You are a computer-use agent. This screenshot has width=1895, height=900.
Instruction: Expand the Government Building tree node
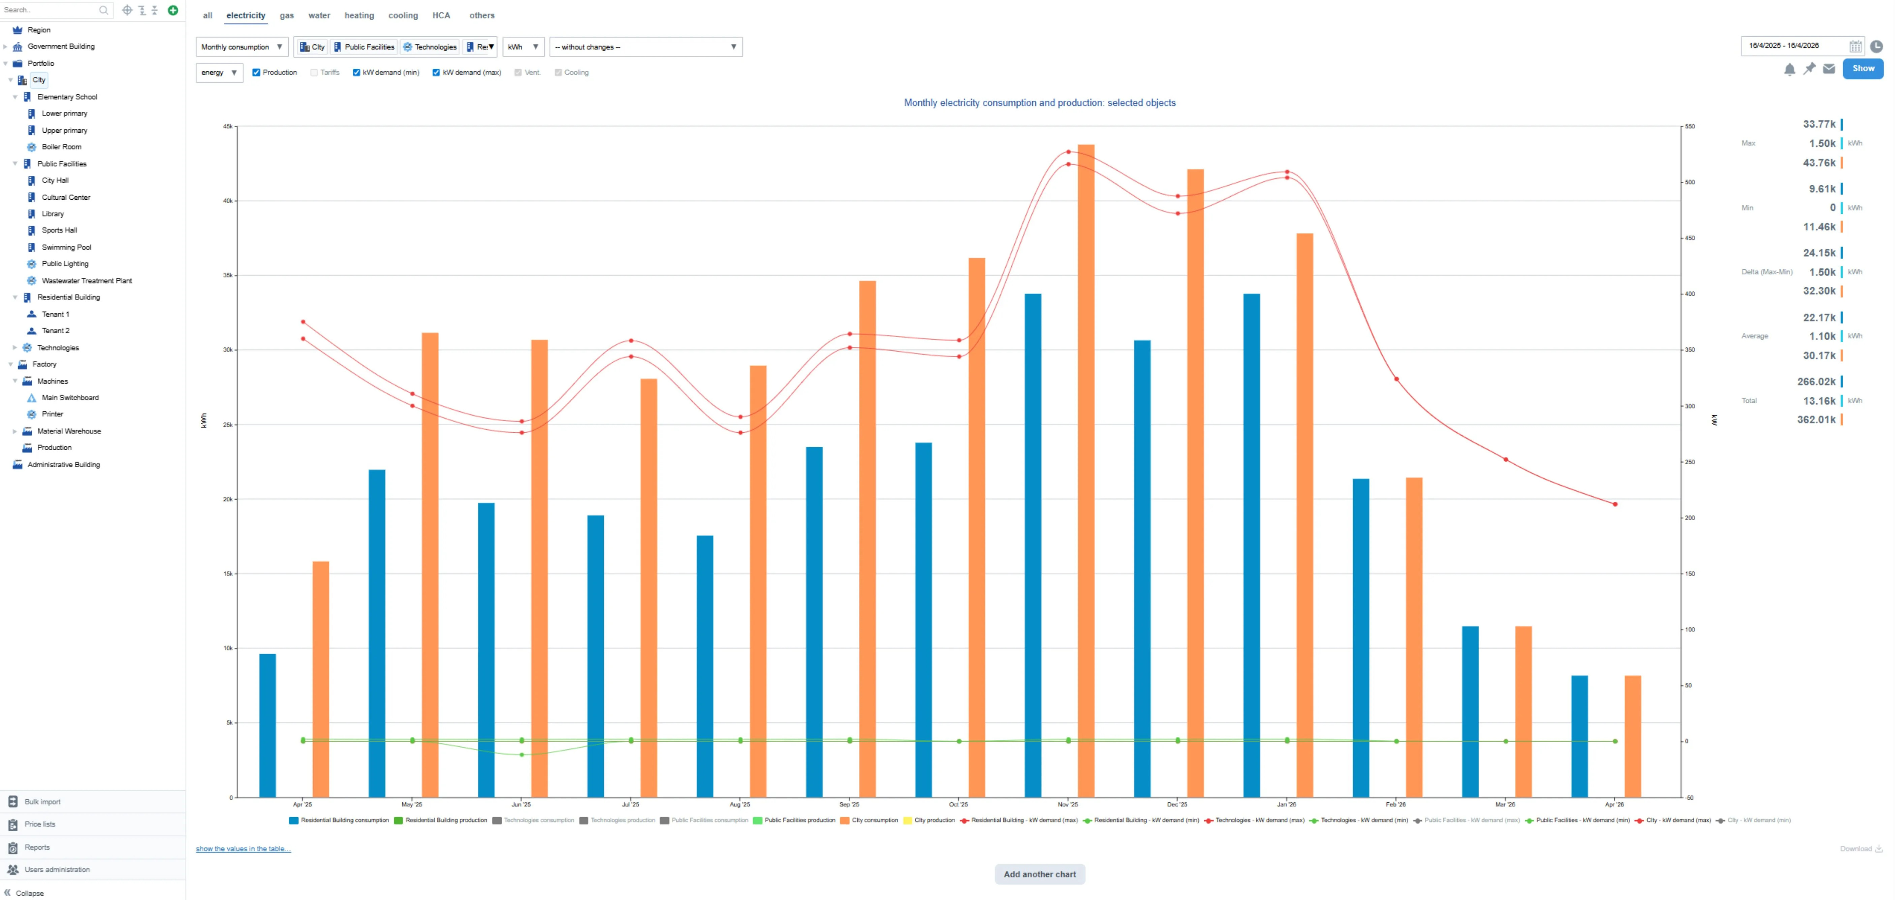pyautogui.click(x=6, y=46)
